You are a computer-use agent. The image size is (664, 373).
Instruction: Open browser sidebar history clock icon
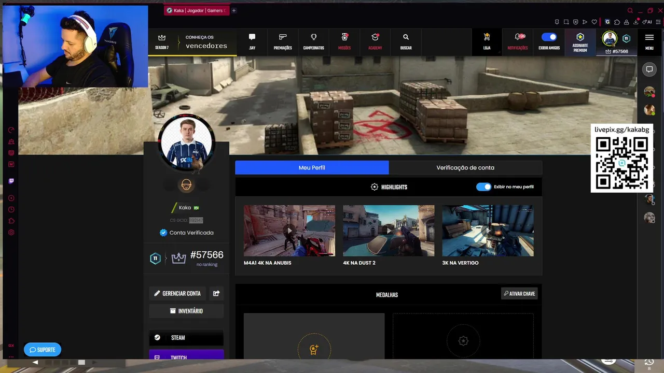click(11, 210)
